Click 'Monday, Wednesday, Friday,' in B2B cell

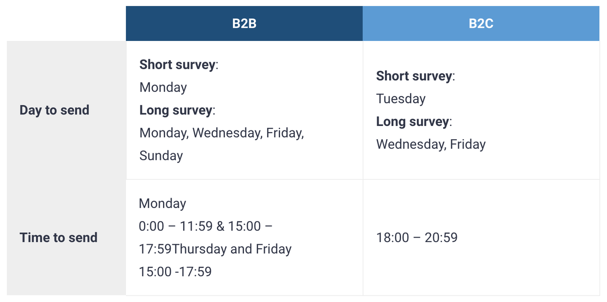pyautogui.click(x=222, y=133)
